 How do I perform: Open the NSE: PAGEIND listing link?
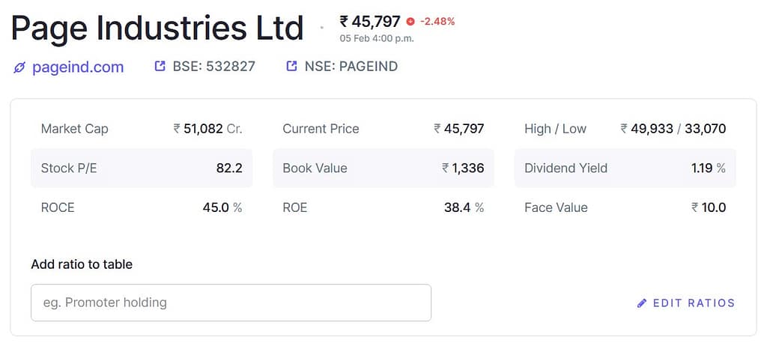(351, 67)
